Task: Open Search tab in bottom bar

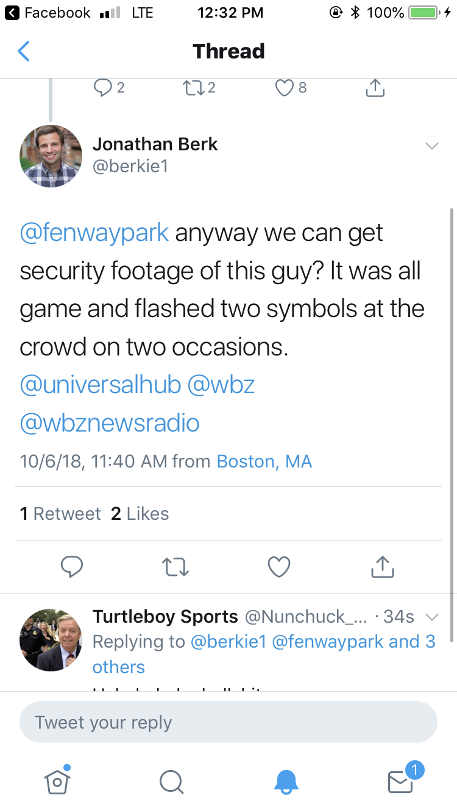Action: click(x=171, y=781)
